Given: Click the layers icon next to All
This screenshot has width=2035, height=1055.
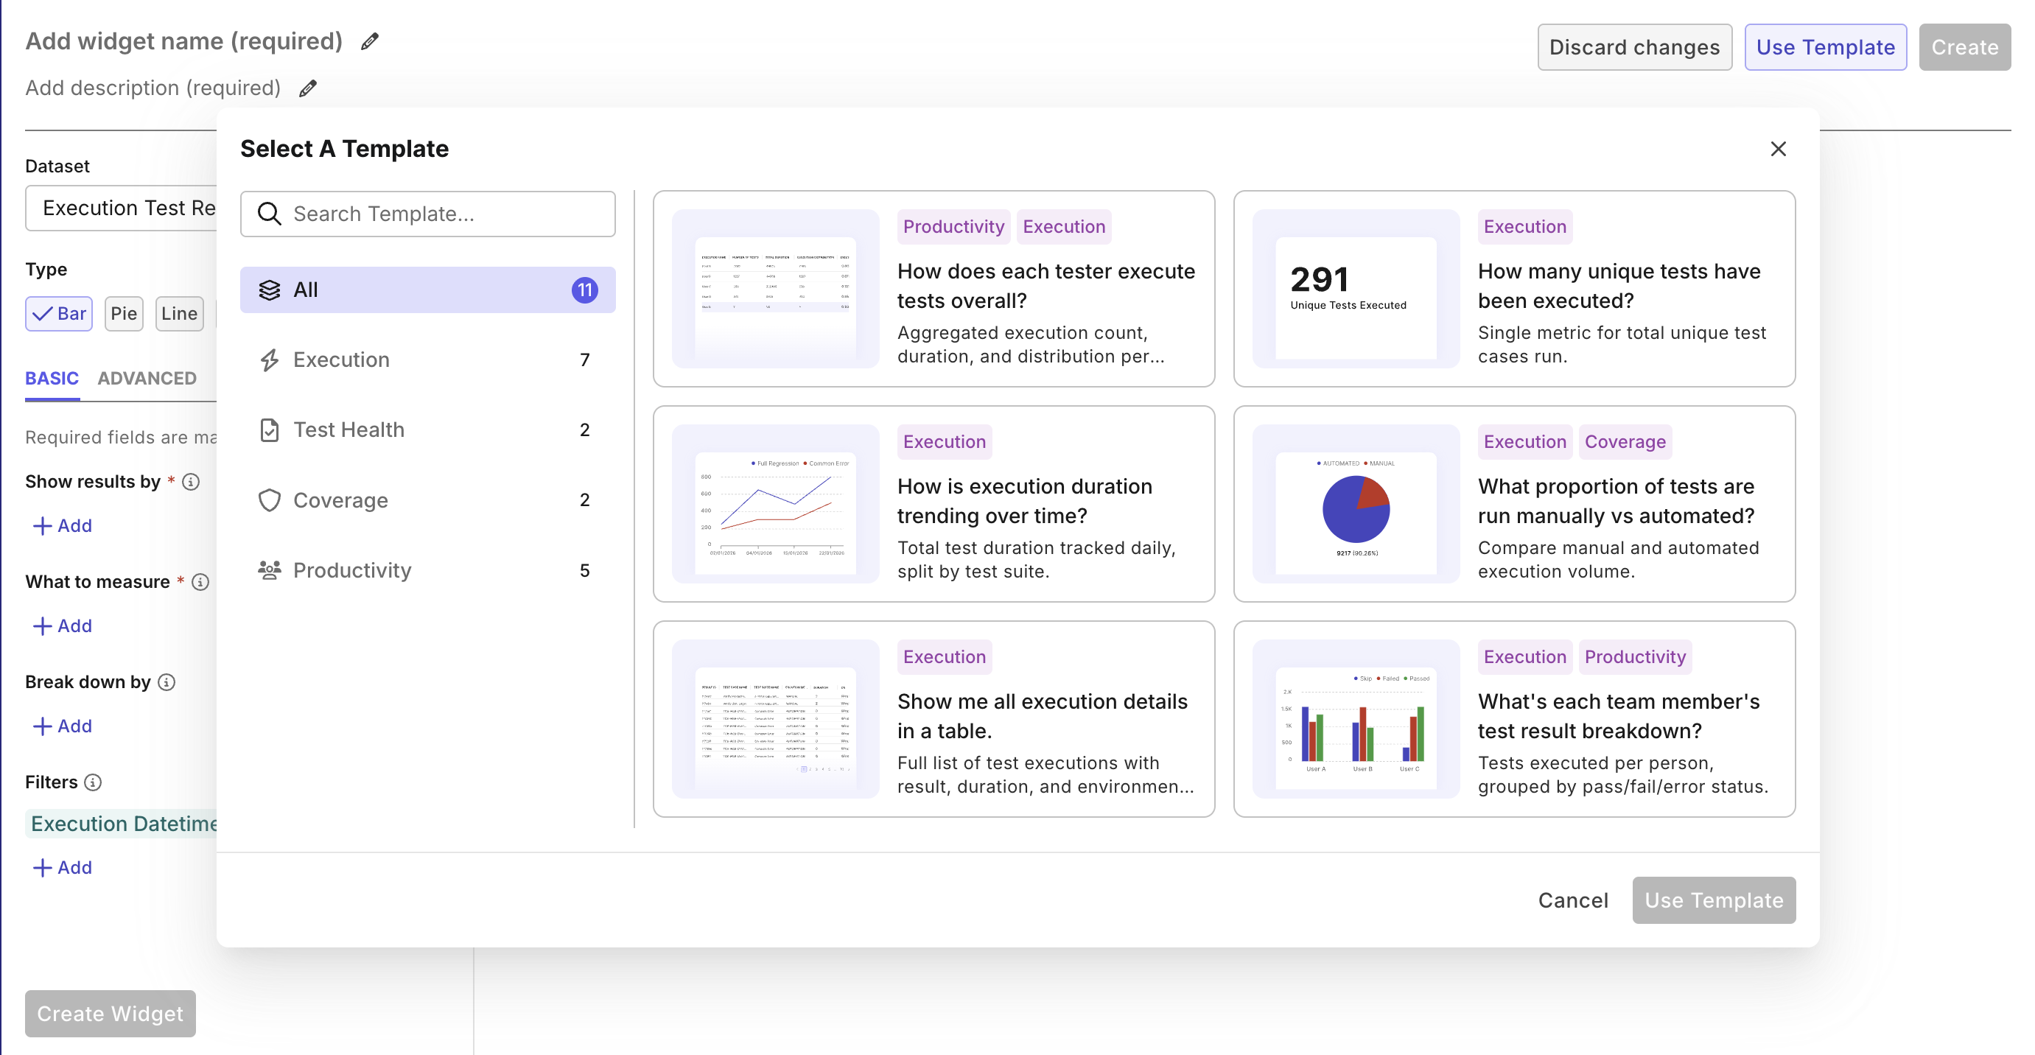Looking at the screenshot, I should pos(270,290).
